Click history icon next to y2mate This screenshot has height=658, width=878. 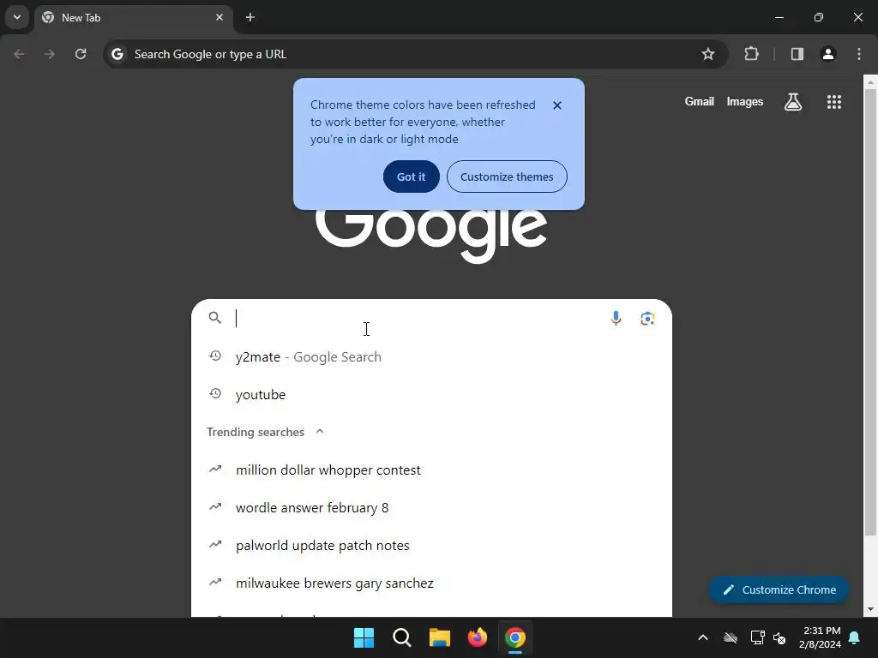coord(215,356)
